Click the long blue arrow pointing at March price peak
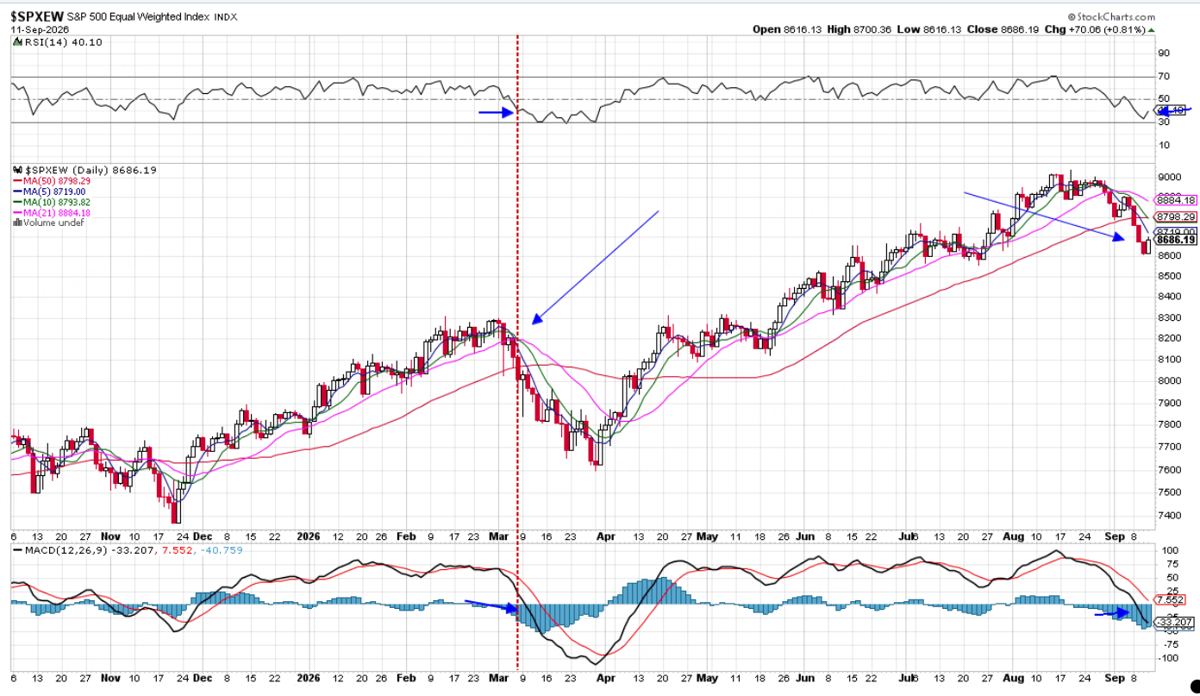1200x696 pixels. [x=595, y=267]
